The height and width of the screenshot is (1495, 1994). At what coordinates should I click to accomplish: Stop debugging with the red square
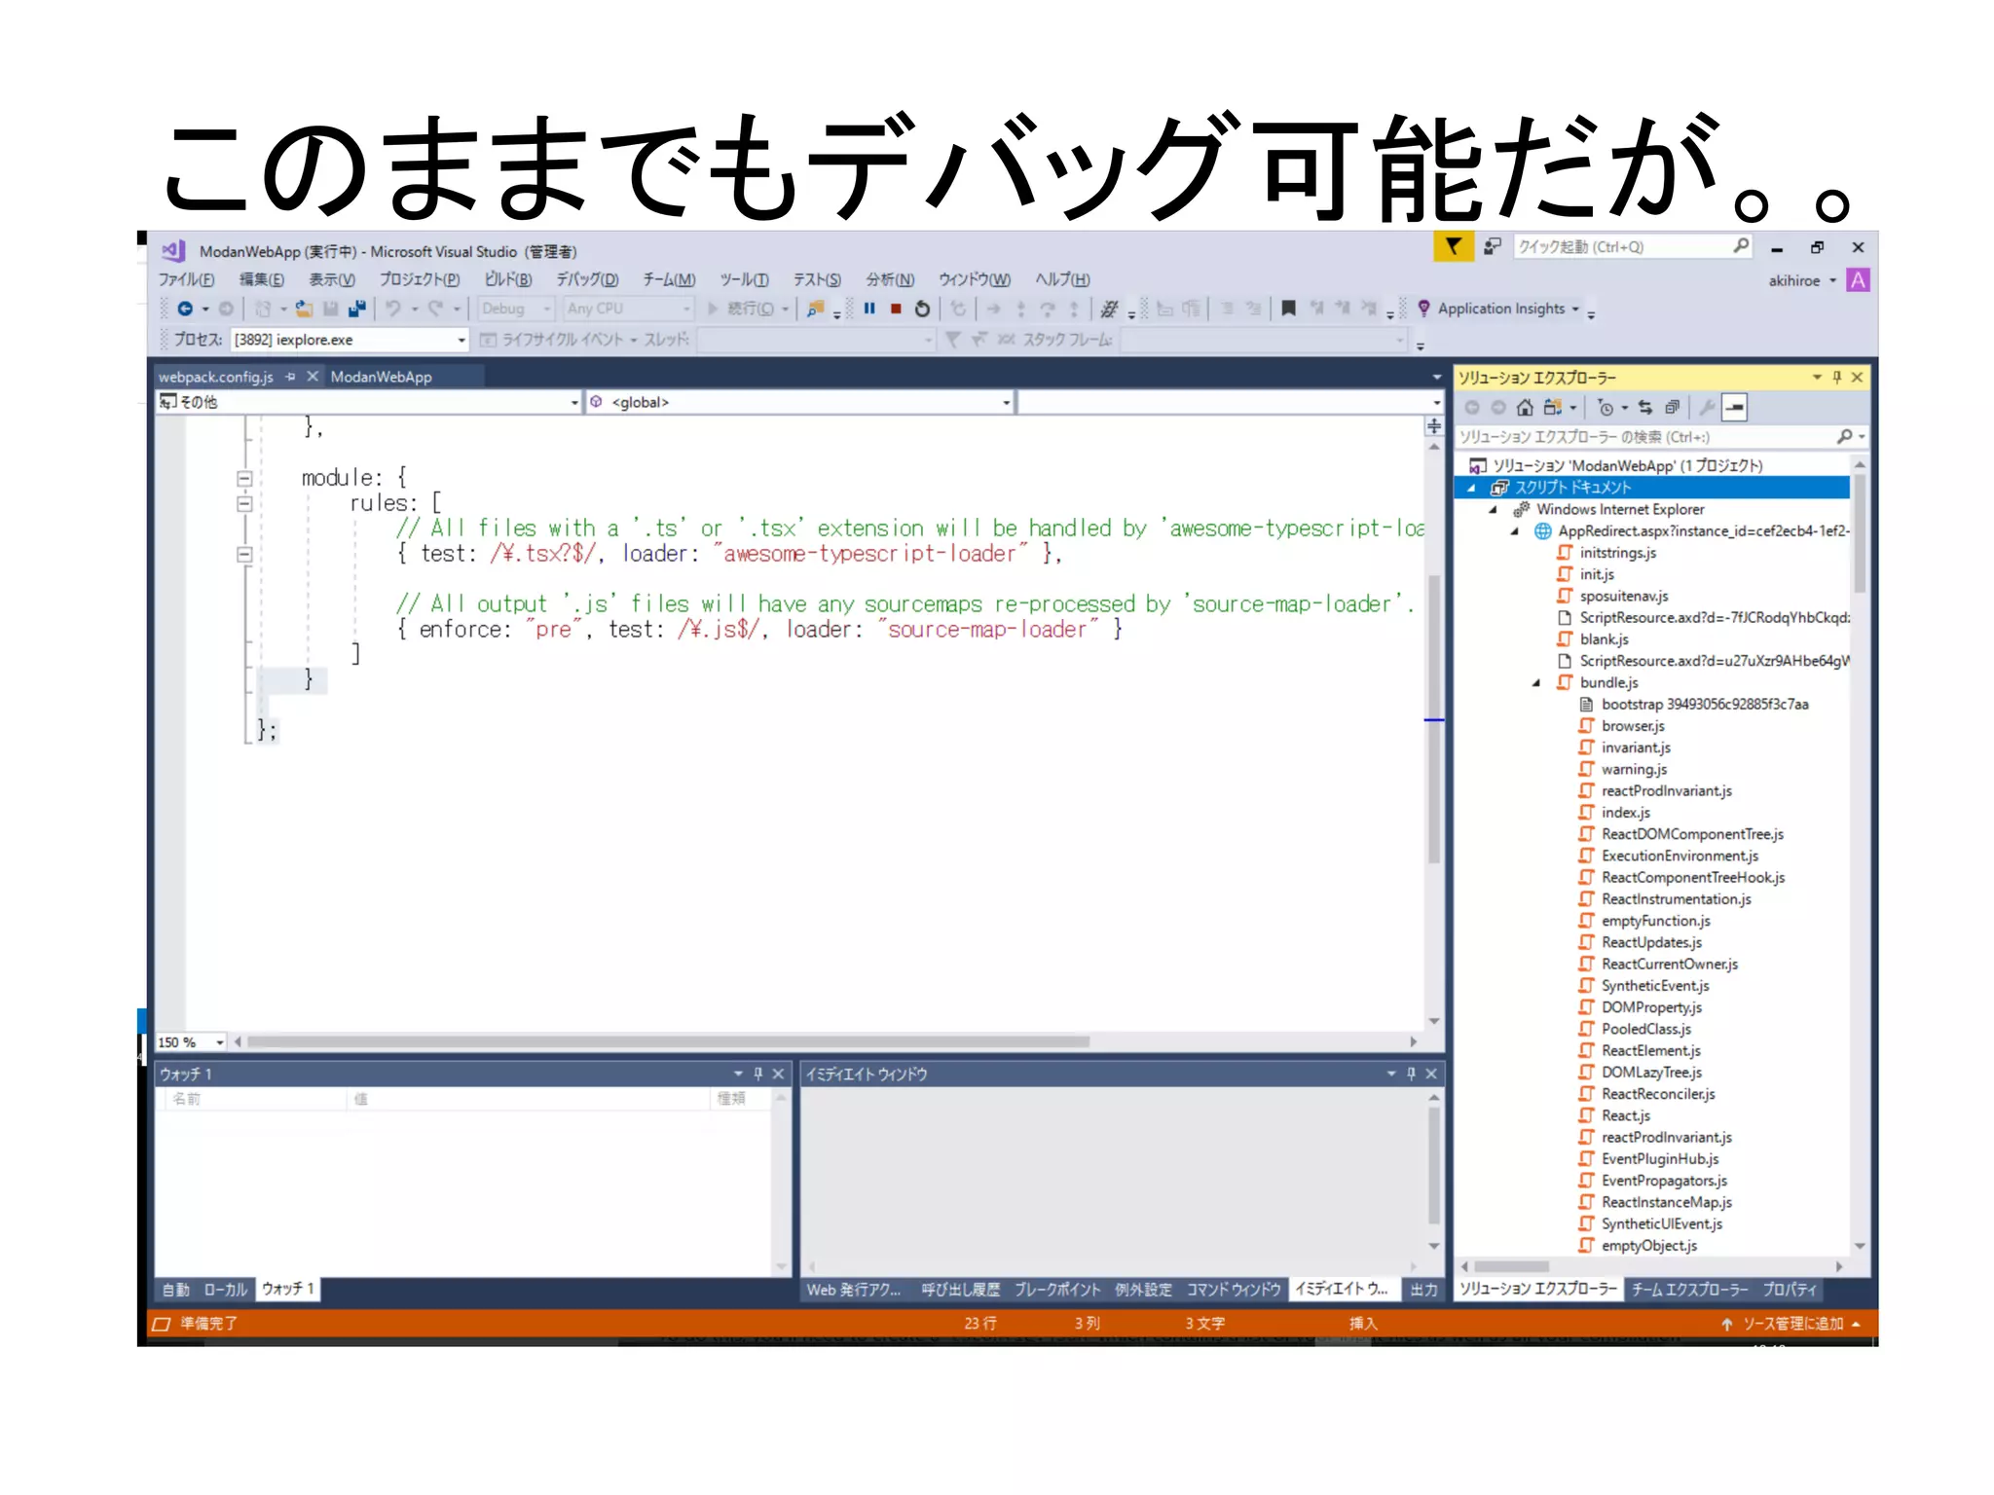click(x=896, y=309)
